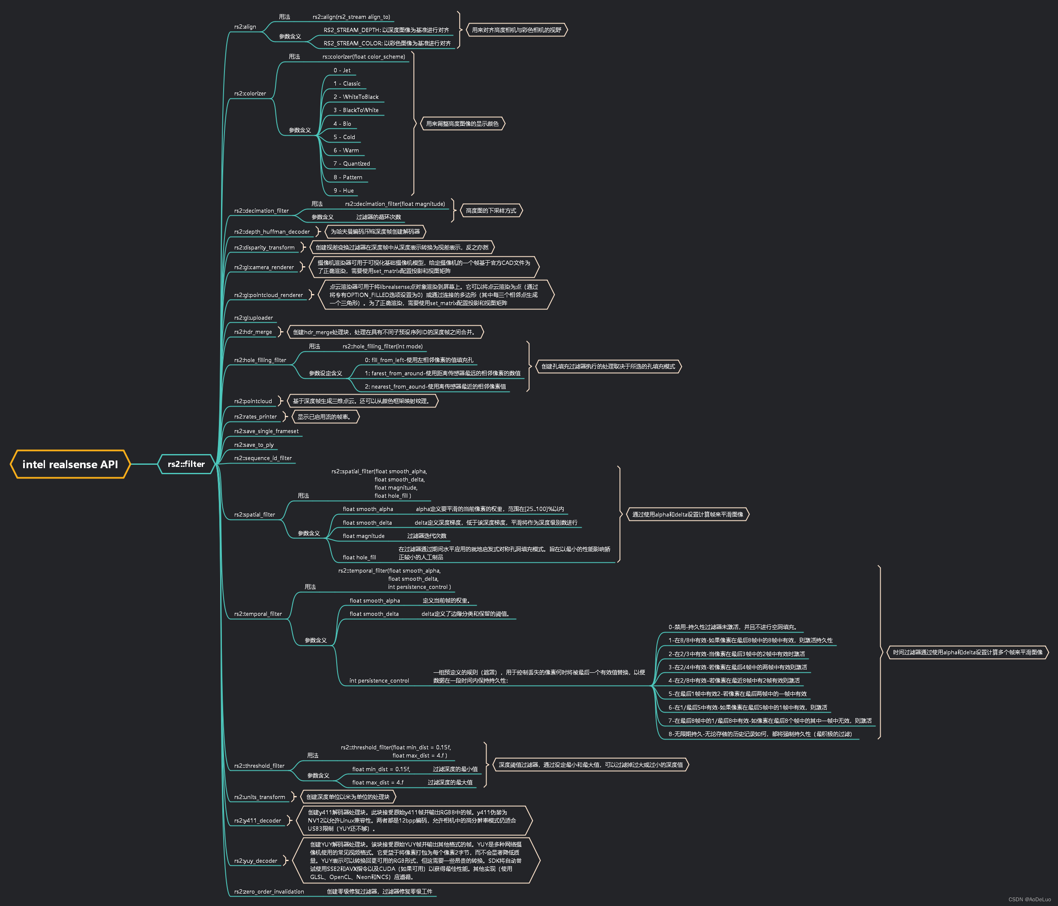
Task: Click the rs2::save_to_ply node
Action: tap(254, 445)
